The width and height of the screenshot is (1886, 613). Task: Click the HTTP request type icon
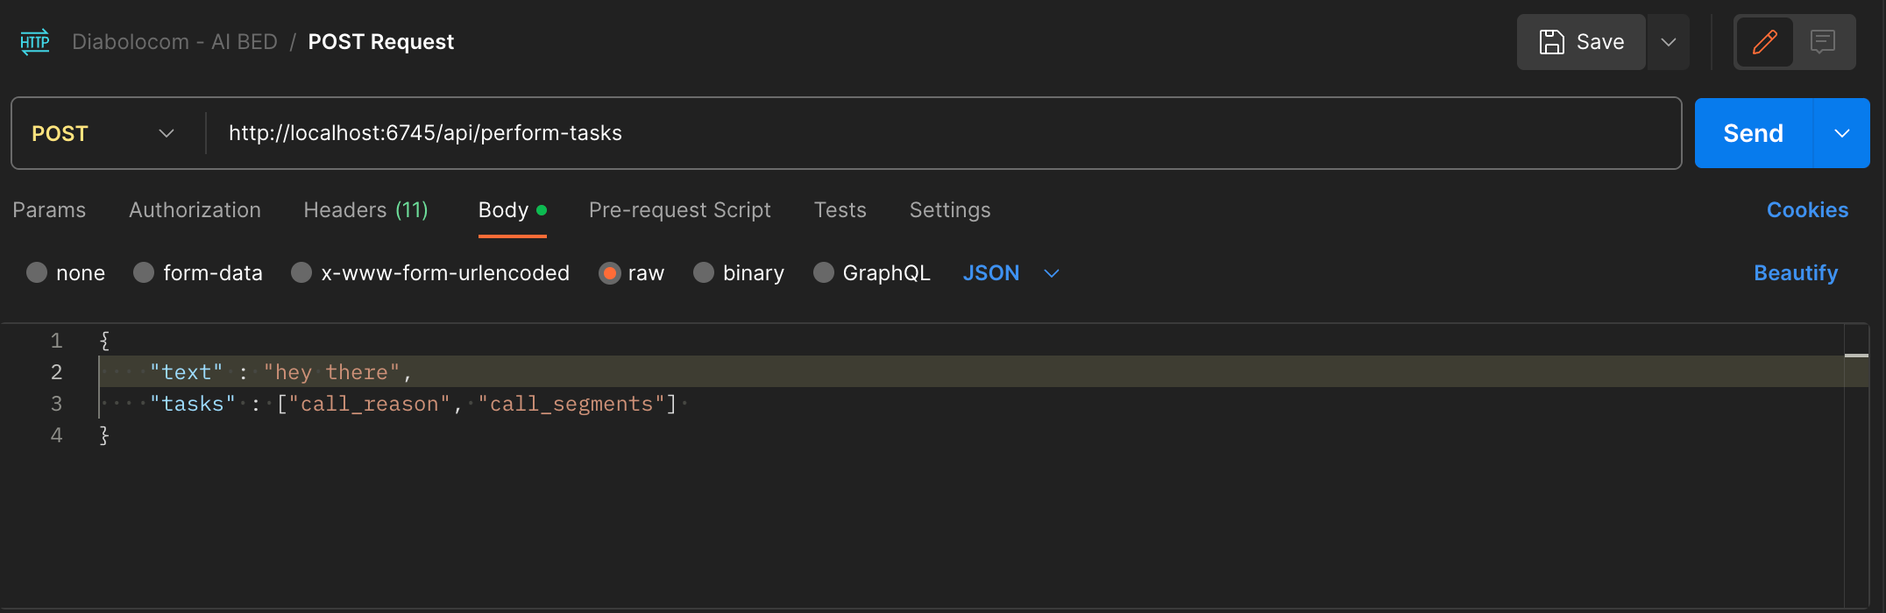point(35,42)
